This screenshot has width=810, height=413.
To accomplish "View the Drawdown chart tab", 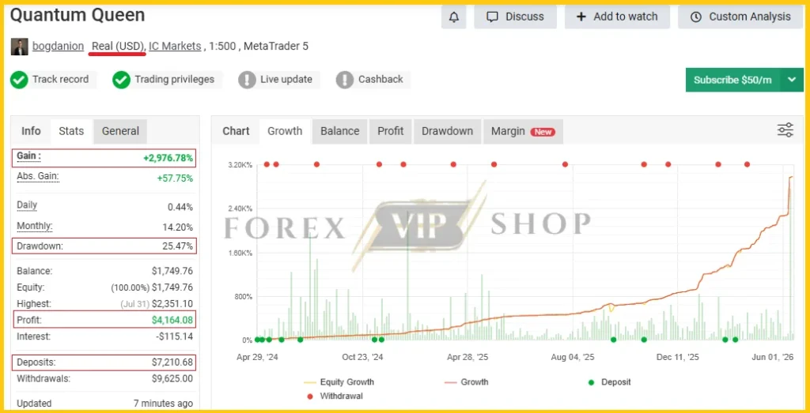I will click(448, 131).
